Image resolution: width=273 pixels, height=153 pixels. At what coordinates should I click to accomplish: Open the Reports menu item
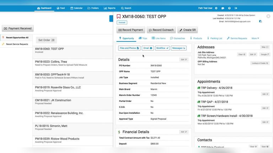[109, 8]
